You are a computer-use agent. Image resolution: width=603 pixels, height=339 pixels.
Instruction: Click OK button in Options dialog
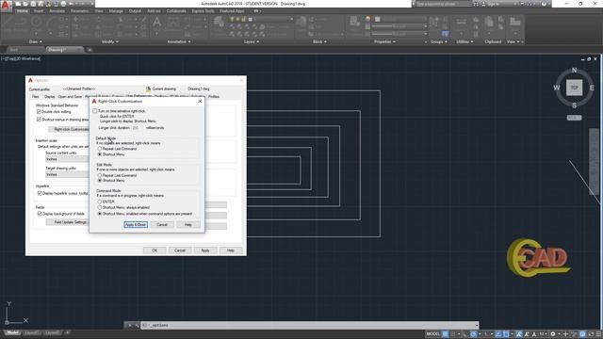click(x=155, y=250)
